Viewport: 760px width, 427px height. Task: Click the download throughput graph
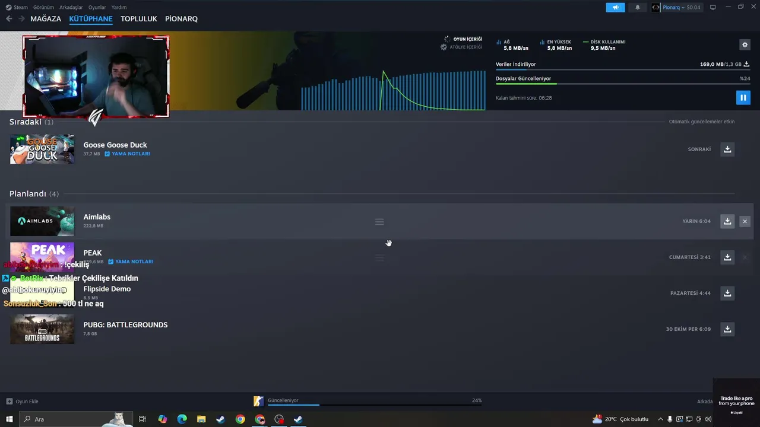coord(393,90)
